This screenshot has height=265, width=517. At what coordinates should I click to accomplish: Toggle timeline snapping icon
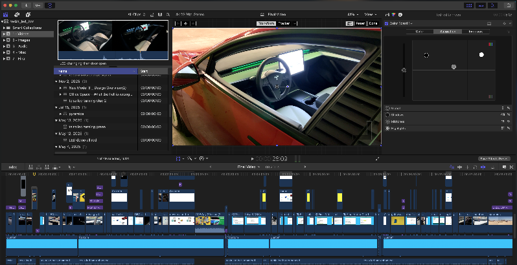click(483, 167)
